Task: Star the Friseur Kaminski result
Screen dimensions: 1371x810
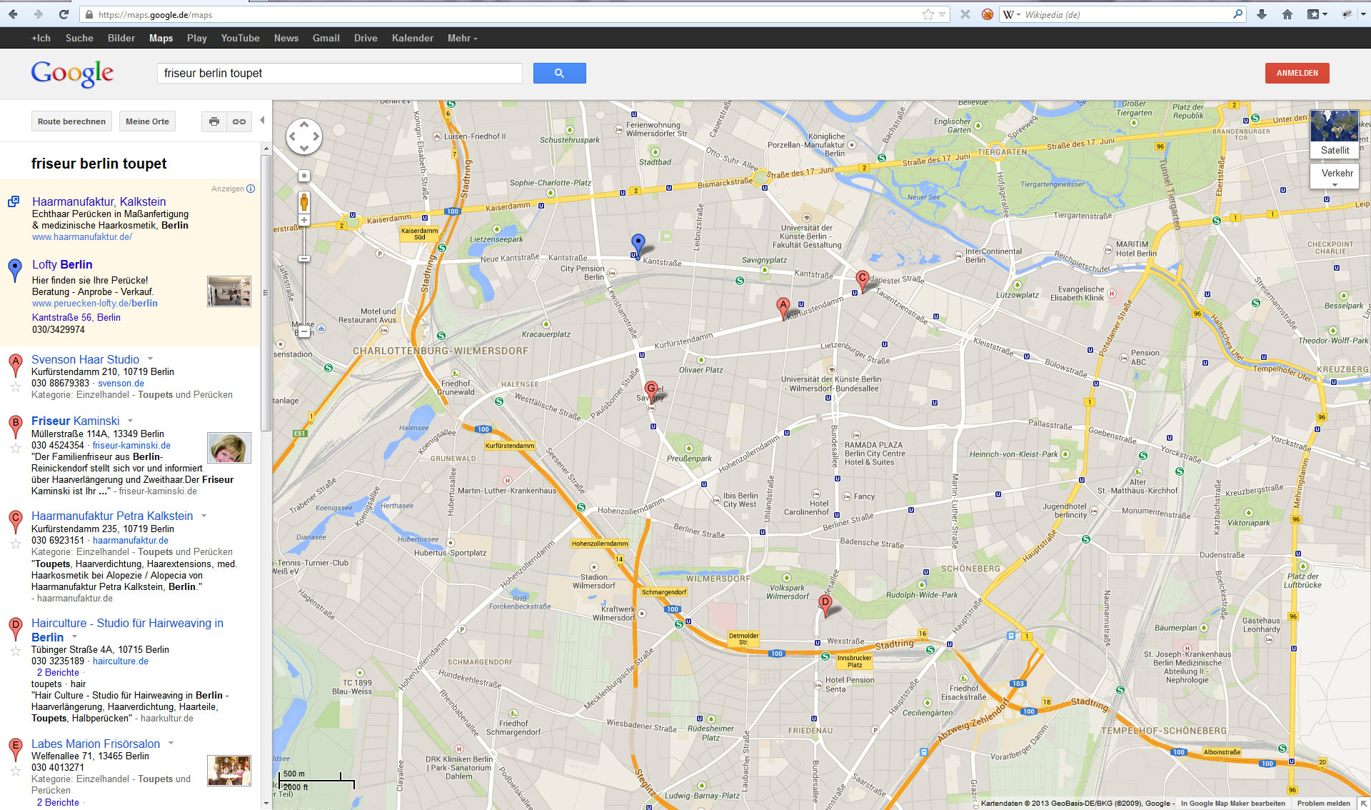Action: (15, 449)
